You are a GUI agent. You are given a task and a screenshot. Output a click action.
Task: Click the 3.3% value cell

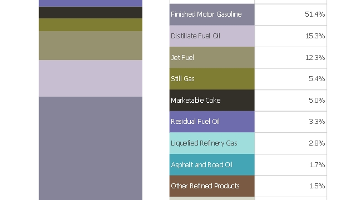[x=291, y=122]
